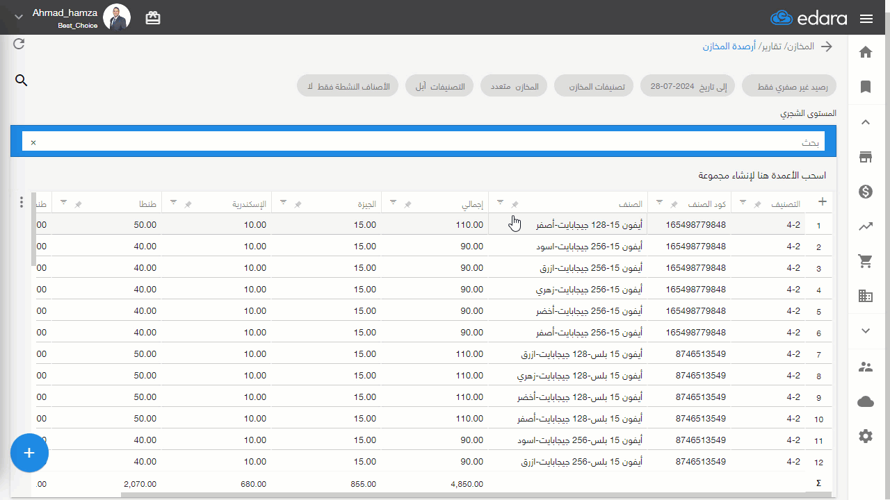Click the back arrow beside breadcrumb
890x500 pixels.
[x=826, y=47]
